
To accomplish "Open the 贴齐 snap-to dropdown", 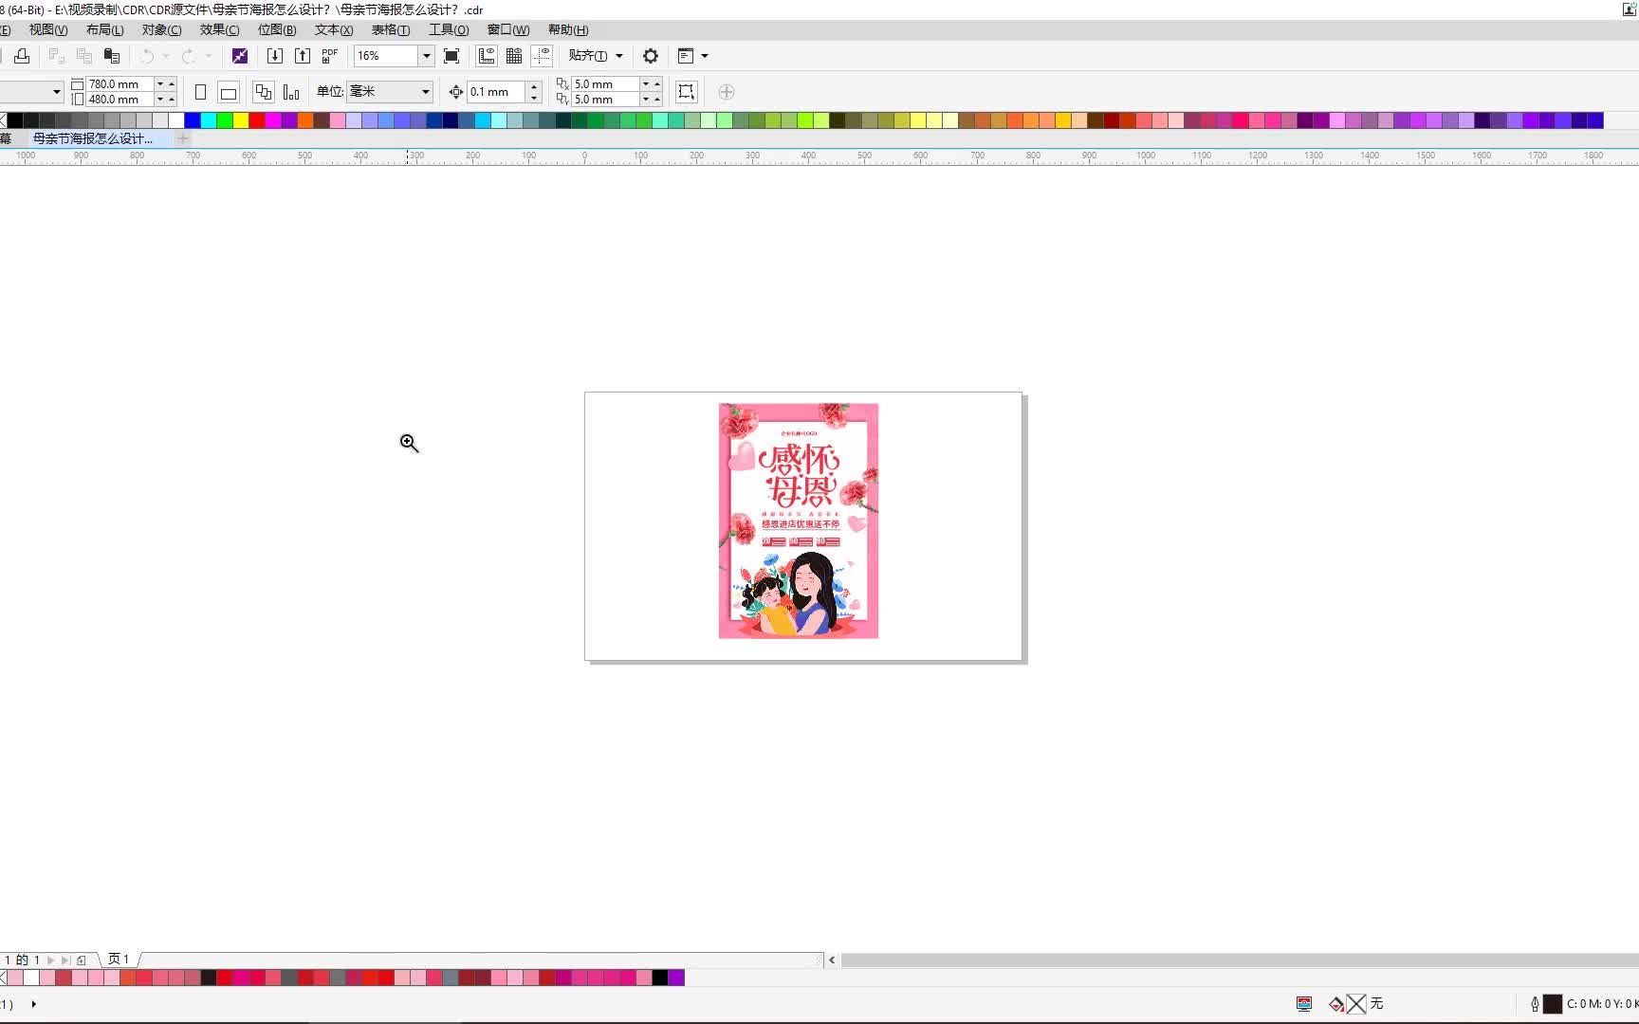I will click(x=596, y=56).
